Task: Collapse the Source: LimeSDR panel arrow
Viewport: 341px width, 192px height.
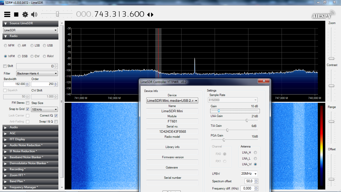Action: 5,23
